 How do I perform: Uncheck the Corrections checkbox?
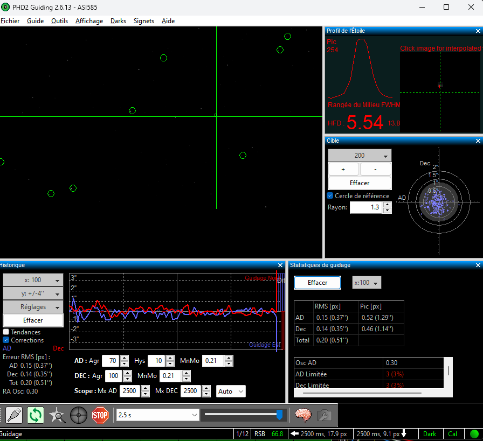pyautogui.click(x=6, y=340)
